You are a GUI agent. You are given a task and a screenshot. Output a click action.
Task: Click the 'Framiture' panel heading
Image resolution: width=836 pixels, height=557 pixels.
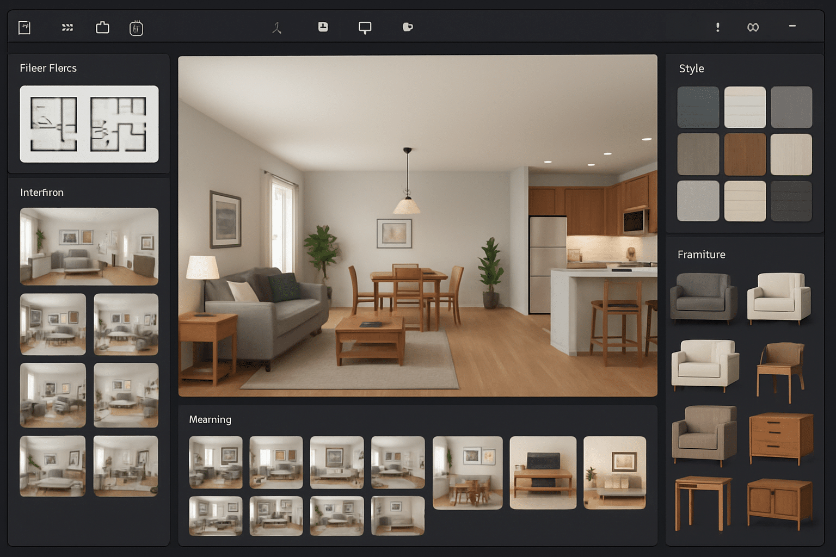click(701, 255)
